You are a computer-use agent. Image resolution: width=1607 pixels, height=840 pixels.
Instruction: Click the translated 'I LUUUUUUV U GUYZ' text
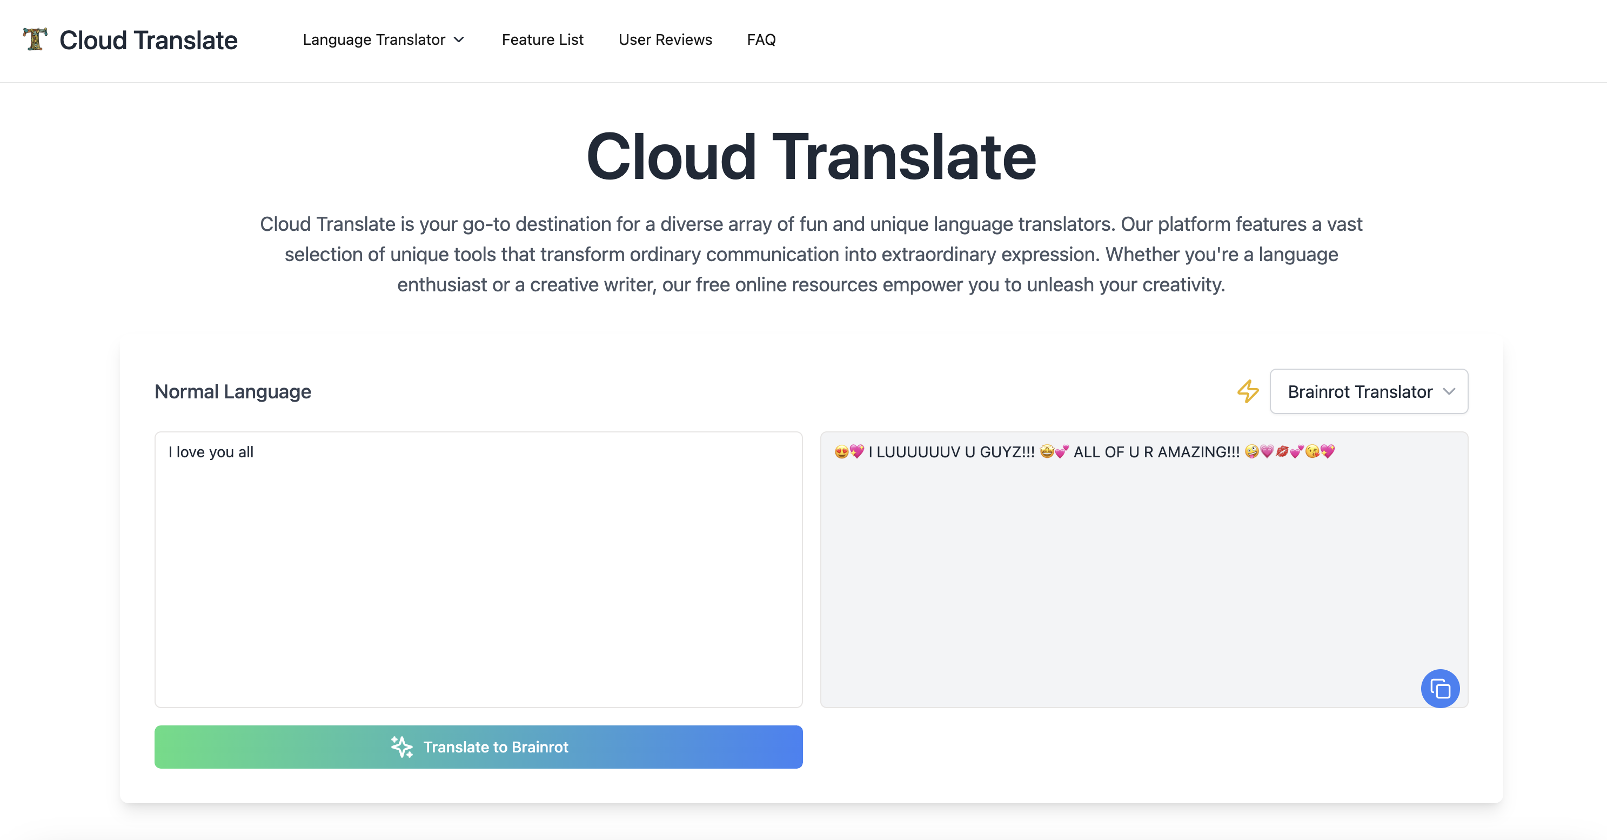tap(952, 452)
